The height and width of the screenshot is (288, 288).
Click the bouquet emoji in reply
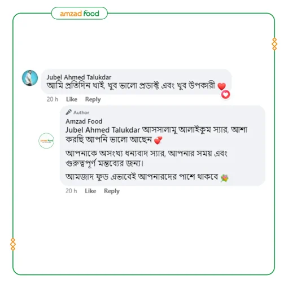pos(225,178)
